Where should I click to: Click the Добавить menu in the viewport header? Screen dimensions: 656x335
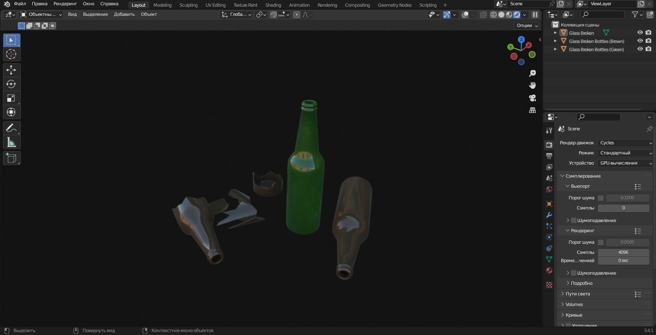[x=124, y=14]
